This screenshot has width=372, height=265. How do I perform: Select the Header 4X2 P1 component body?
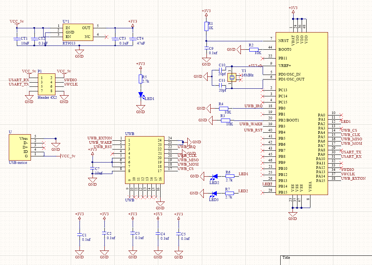coord(47,85)
